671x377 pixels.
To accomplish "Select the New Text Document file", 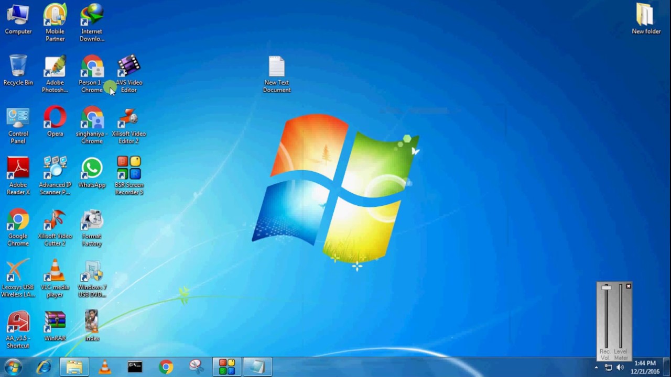I will 277,74.
